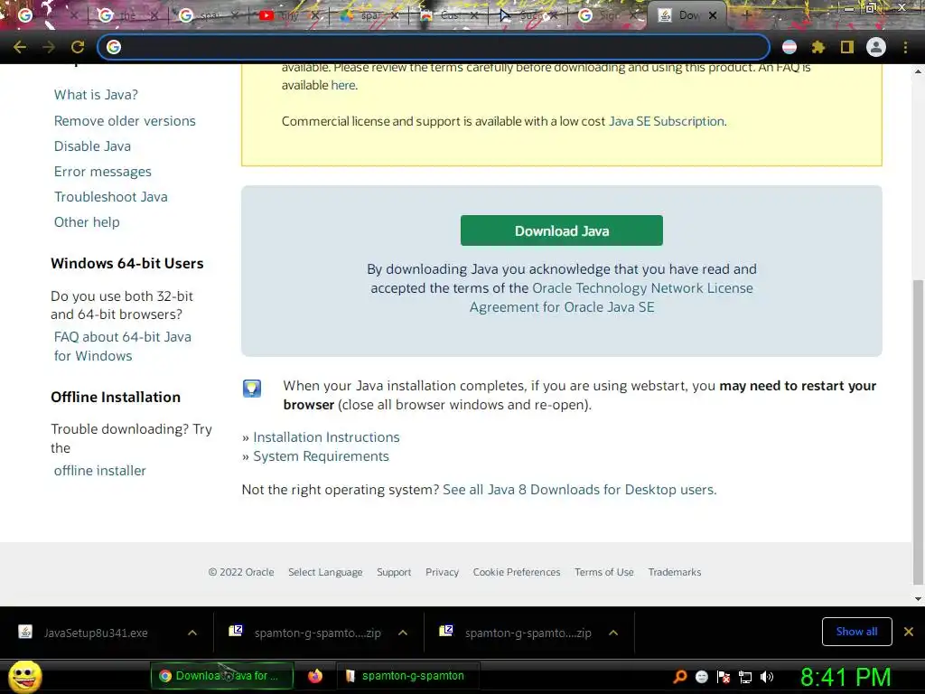
Task: Open the JavaSetup8u341.exe downloaded file
Action: pos(96,633)
